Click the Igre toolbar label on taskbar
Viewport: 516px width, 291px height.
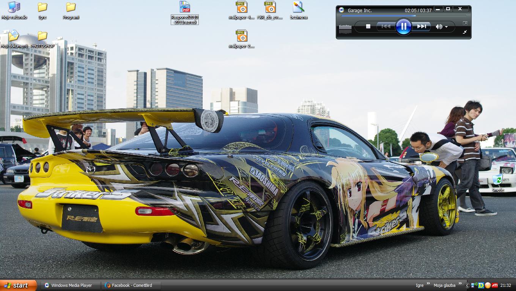pos(420,285)
